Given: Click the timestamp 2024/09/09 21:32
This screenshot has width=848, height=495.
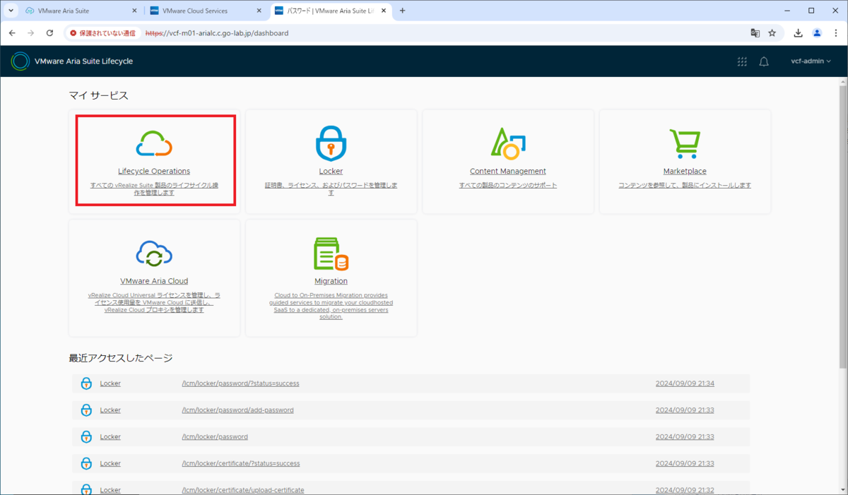Looking at the screenshot, I should (x=685, y=491).
